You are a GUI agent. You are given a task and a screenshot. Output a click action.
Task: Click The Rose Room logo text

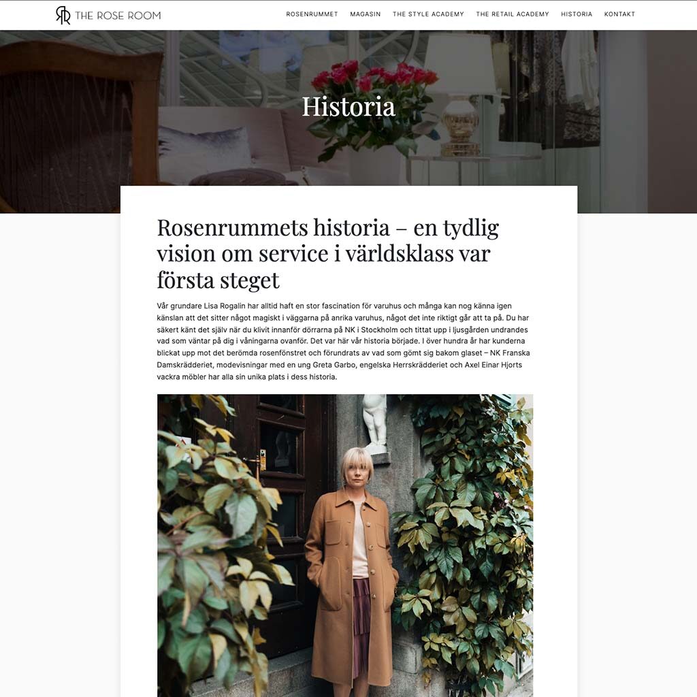118,16
